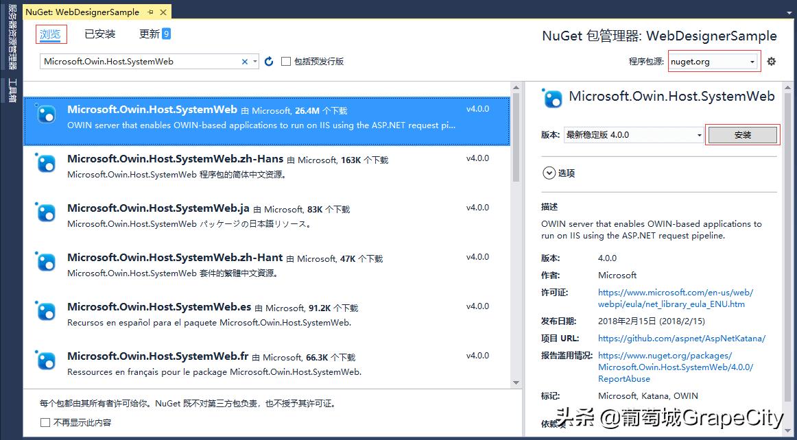Click the package icon of the zh-Hans package
This screenshot has height=440, width=797.
[45, 163]
